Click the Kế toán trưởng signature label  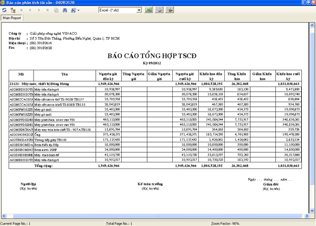150,184
